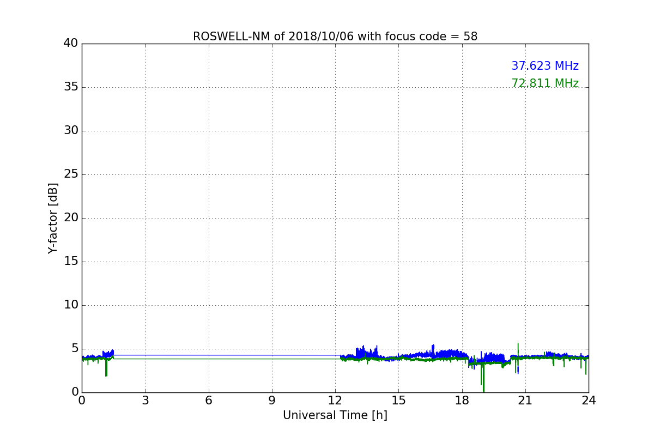
Task: Click x-axis tick label 24
Action: (x=589, y=401)
